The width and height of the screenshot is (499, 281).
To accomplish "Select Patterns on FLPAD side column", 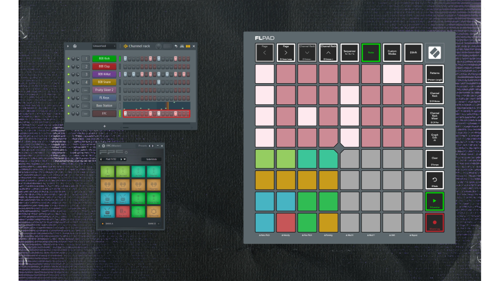I will 435,74.
